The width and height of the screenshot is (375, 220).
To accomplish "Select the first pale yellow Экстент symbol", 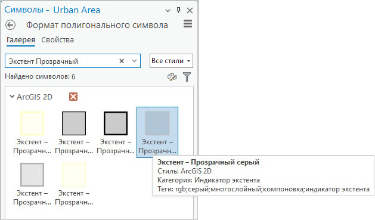I will (x=32, y=132).
